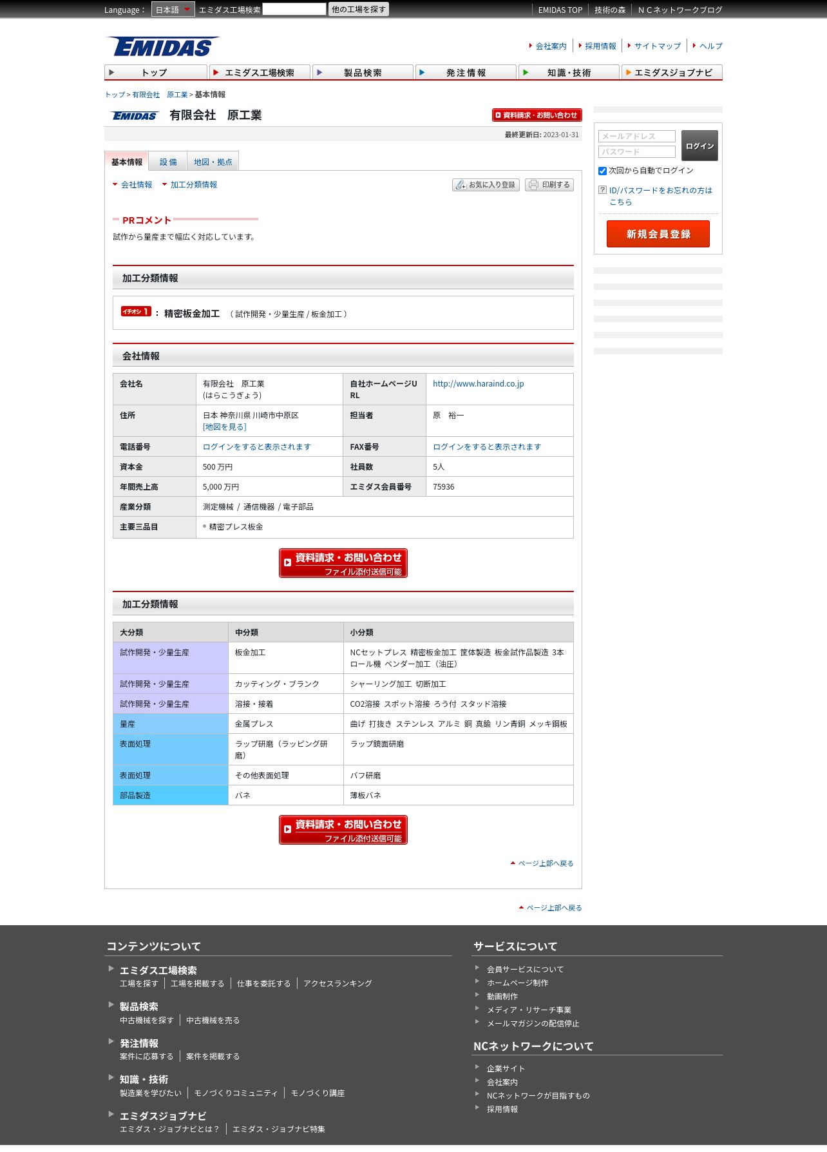Viewport: 827px width, 1152px height.
Task: Click the small EMIDAS logo beside company name
Action: click(135, 116)
